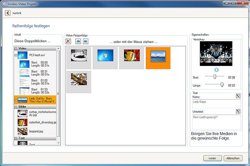Expand the Lady GaGa video node

tap(16, 100)
